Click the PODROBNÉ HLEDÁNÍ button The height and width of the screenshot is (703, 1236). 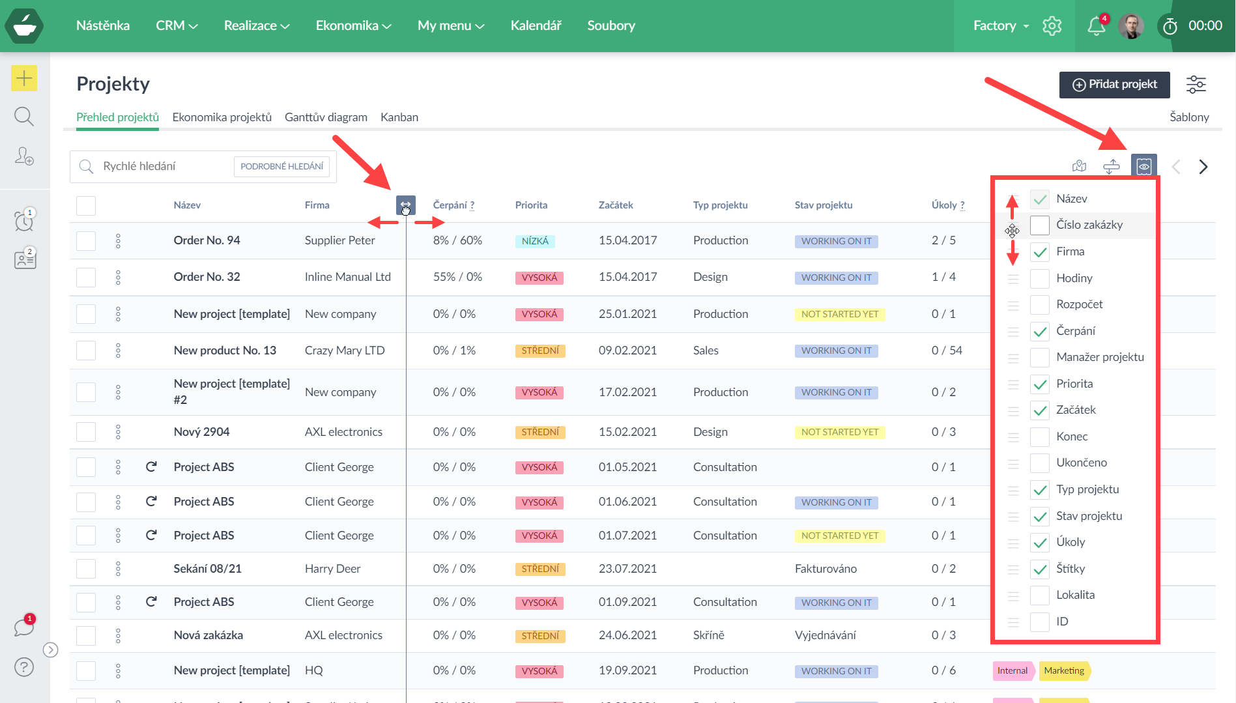point(281,167)
